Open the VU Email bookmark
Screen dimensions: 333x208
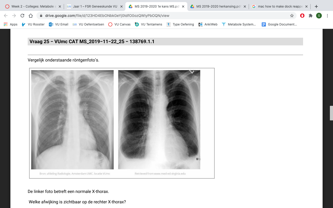pos(59,24)
